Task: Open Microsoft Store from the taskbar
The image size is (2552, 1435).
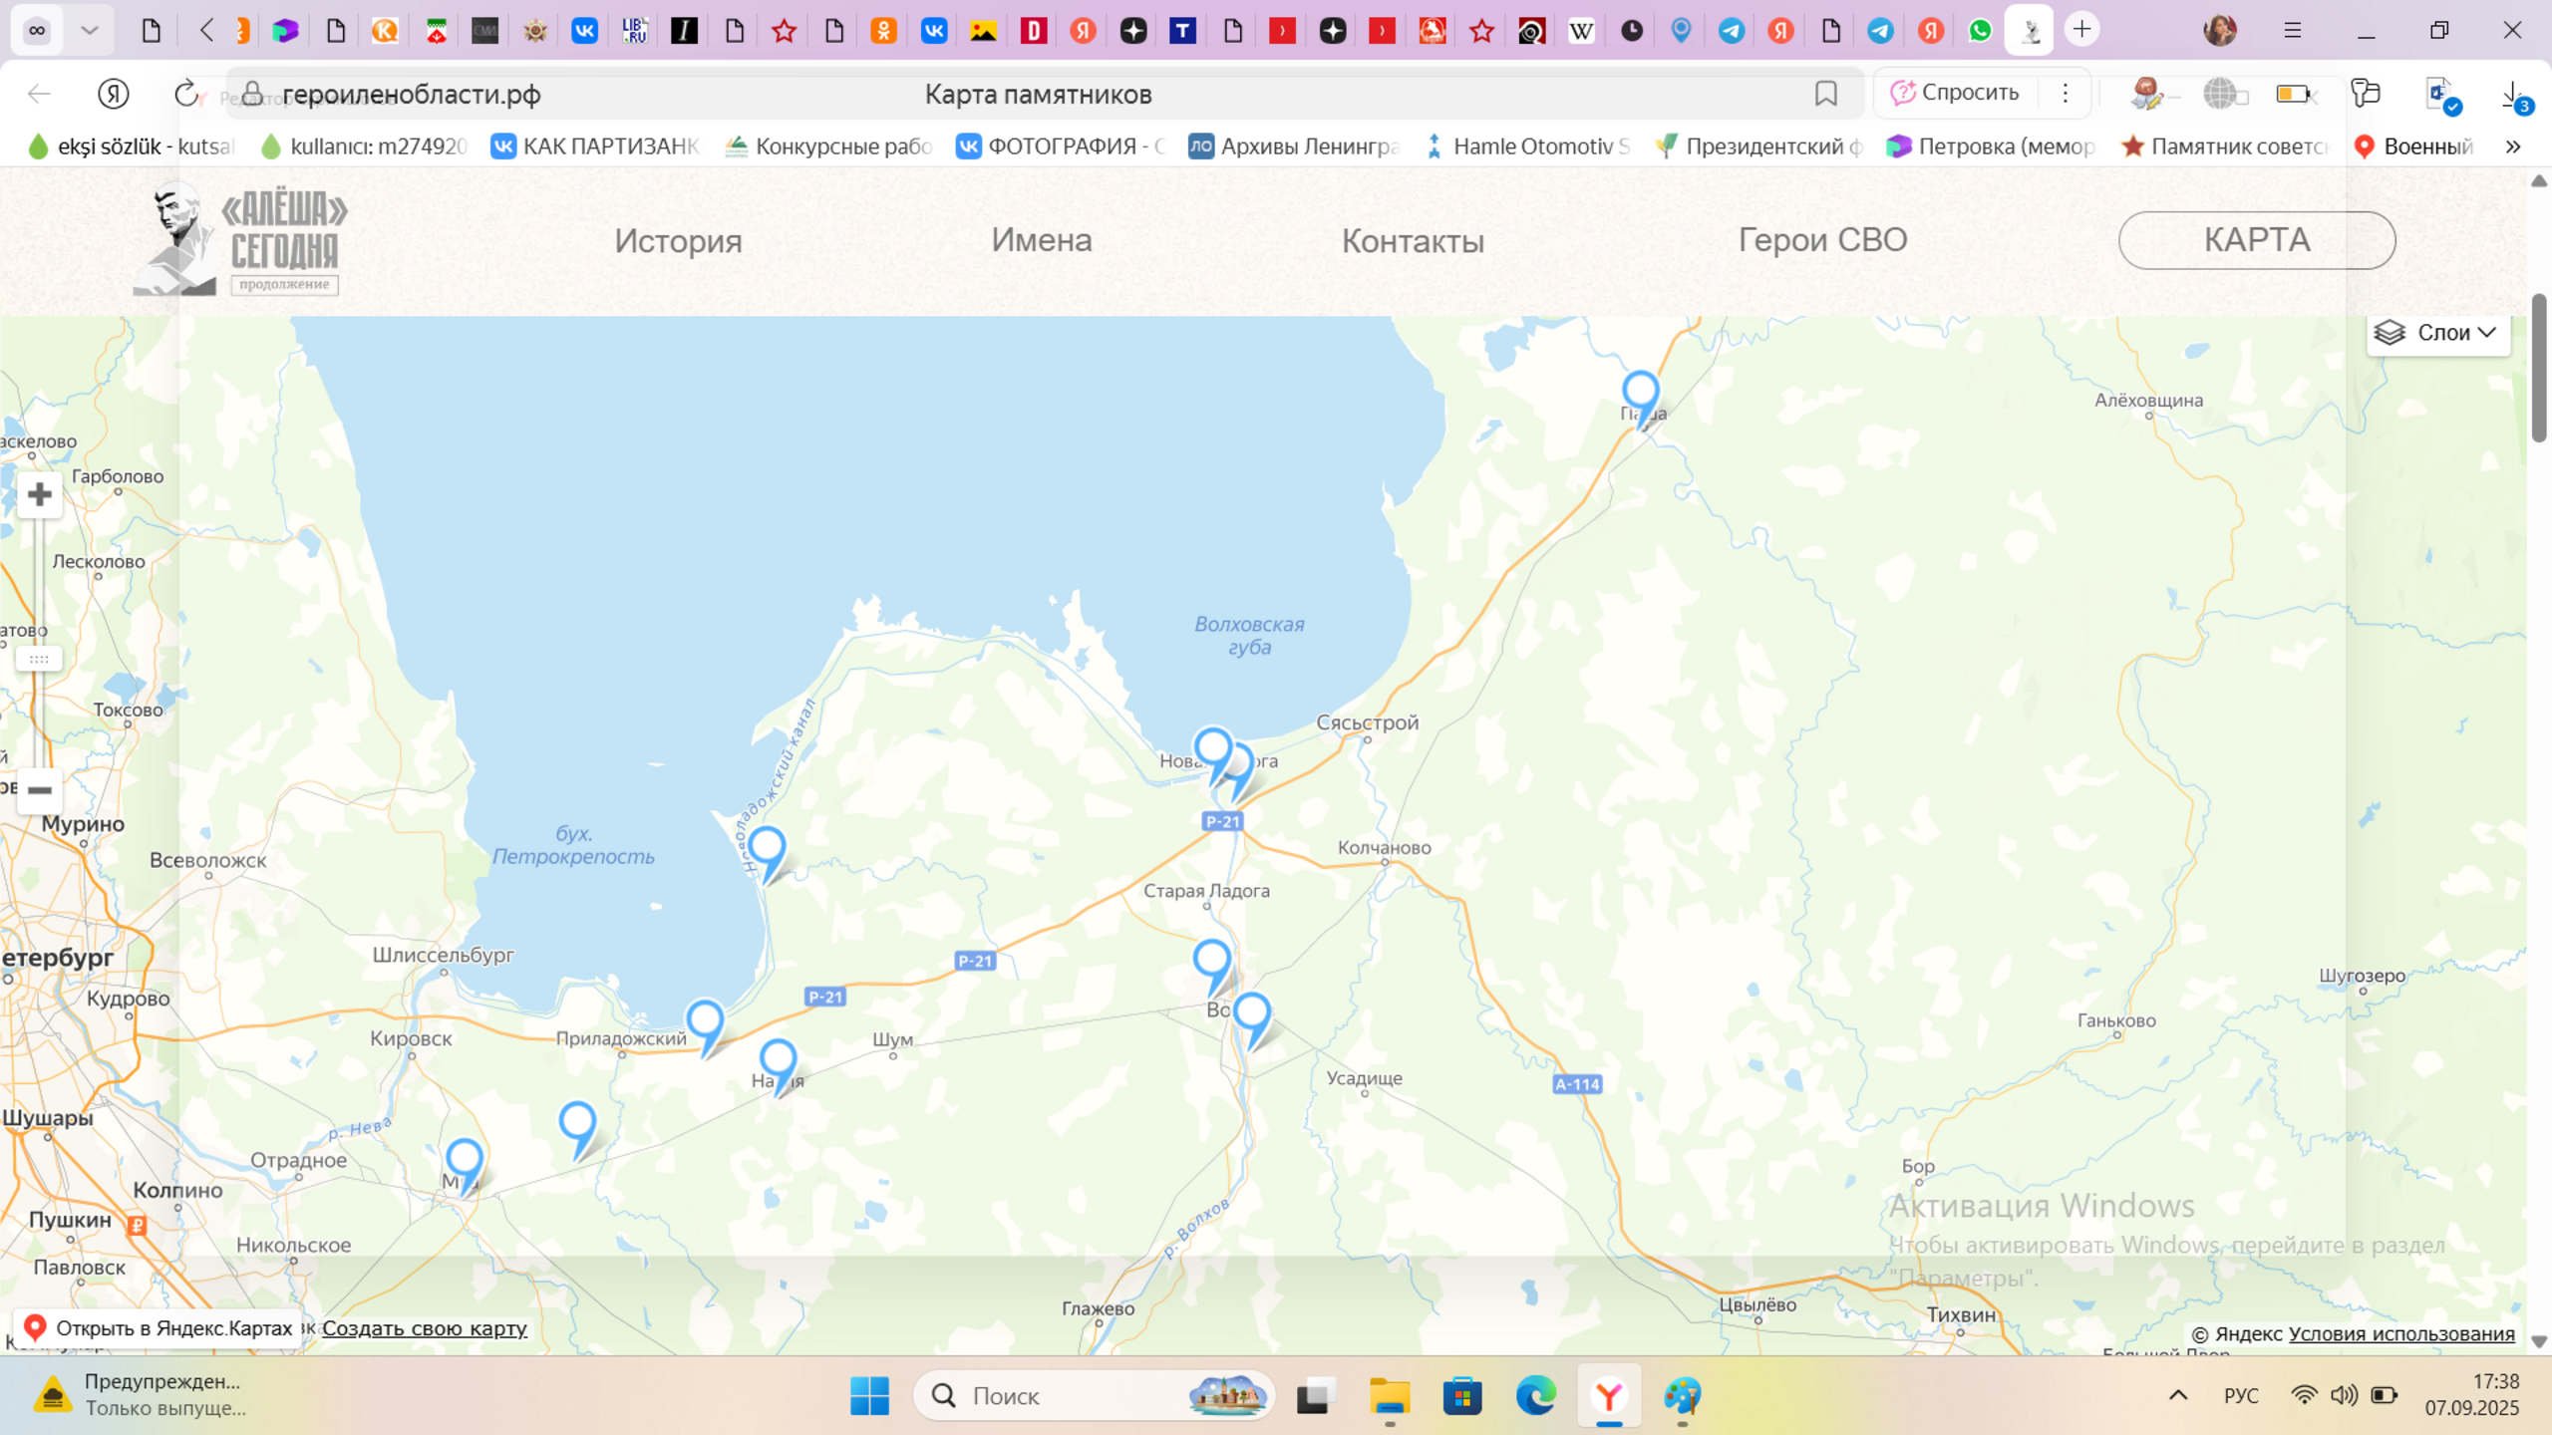Action: [1462, 1396]
